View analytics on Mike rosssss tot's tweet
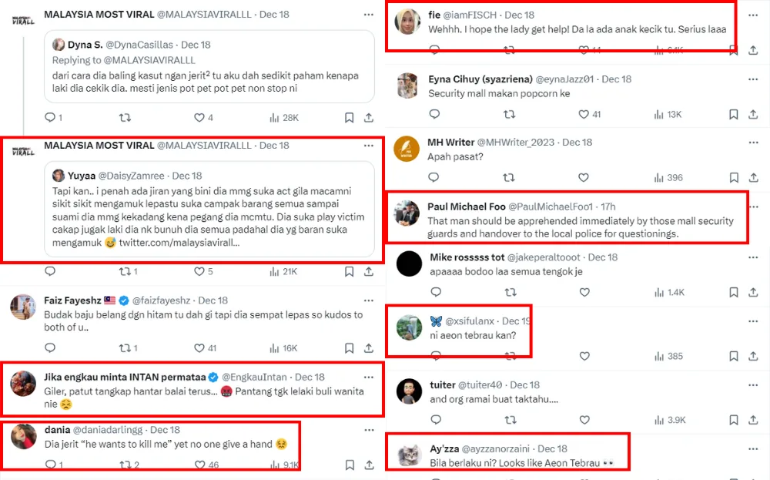The image size is (770, 480). click(x=659, y=292)
